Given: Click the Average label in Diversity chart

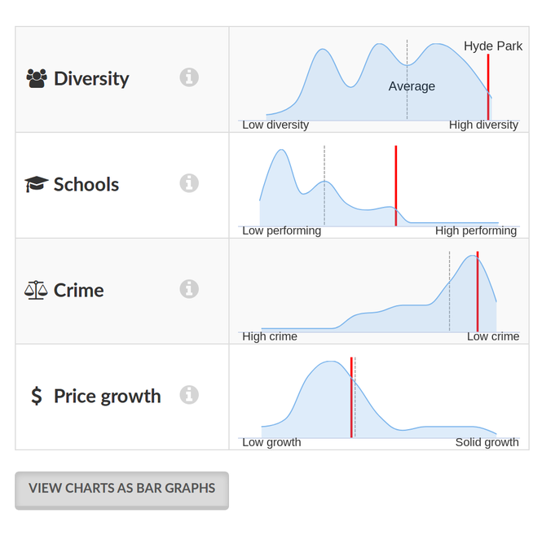Looking at the screenshot, I should (x=412, y=86).
